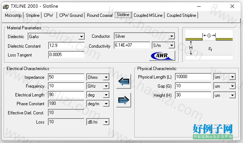Viewport: 243px width, 143px height.
Task: Click the Height (H) field 30
Action: click(x=193, y=95)
